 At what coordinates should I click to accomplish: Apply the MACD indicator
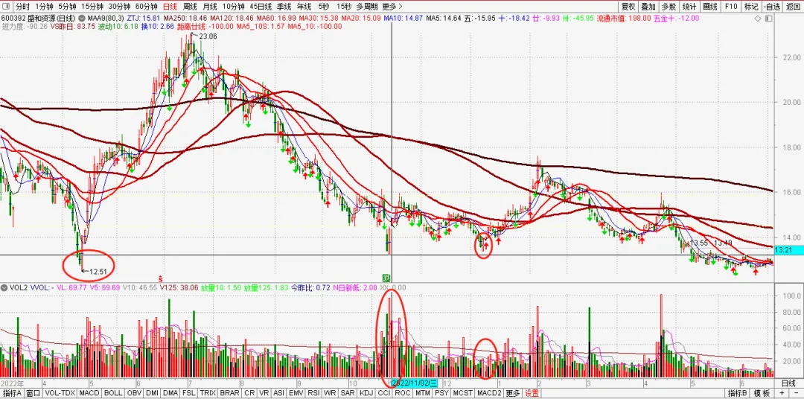[x=90, y=393]
